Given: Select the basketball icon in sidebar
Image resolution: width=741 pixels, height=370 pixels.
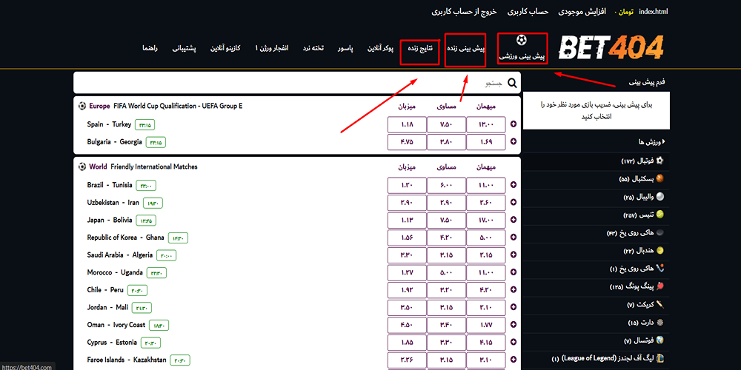Looking at the screenshot, I should pyautogui.click(x=660, y=178).
